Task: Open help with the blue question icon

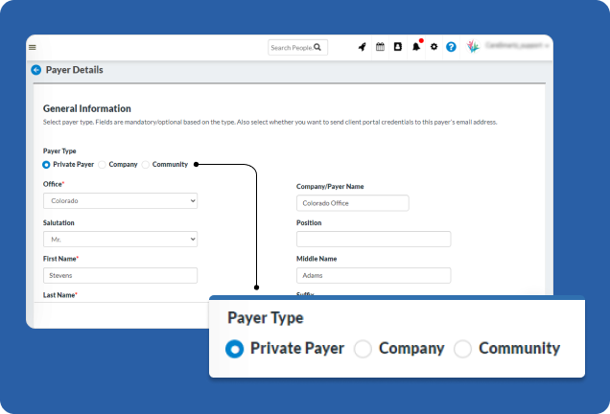Action: click(x=451, y=47)
